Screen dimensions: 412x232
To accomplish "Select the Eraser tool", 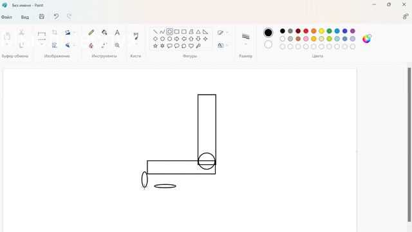I will [x=91, y=45].
